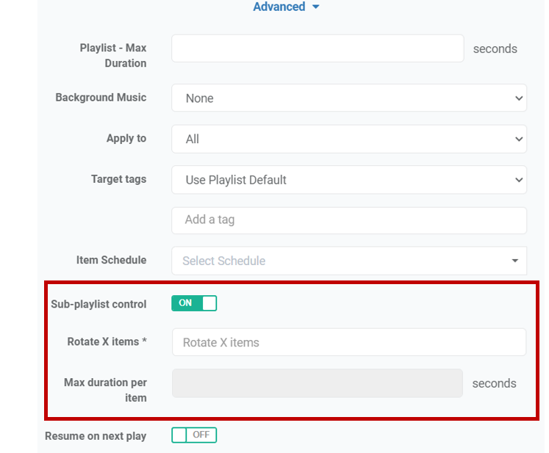Viewport: 549px width, 453px height.
Task: Focus the Add a tag field
Action: coord(348,220)
